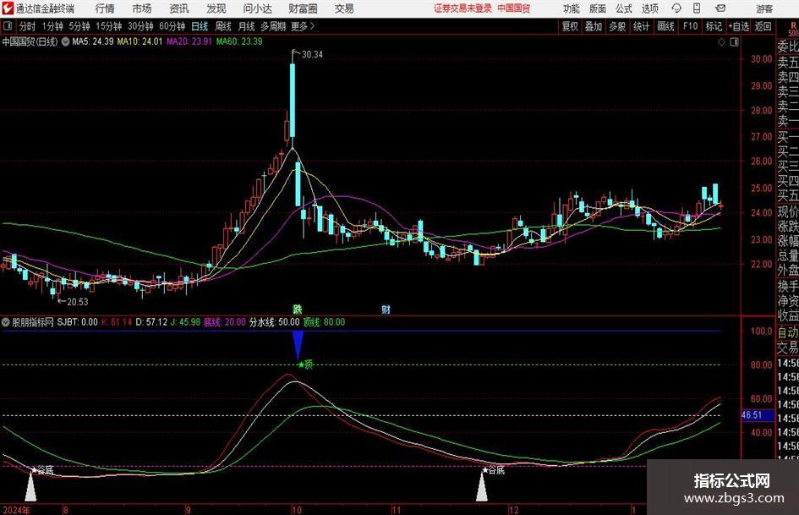Open the 版面 menu

click(x=597, y=8)
